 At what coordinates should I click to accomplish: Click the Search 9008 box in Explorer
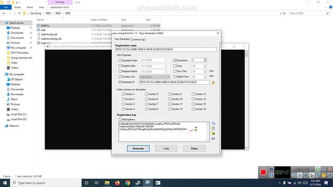point(309,14)
